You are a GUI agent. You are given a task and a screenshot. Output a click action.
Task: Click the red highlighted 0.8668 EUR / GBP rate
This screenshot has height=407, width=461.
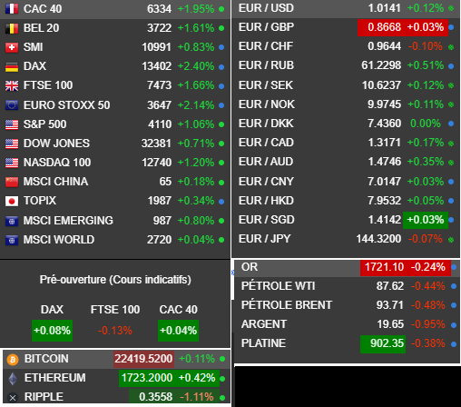(385, 27)
